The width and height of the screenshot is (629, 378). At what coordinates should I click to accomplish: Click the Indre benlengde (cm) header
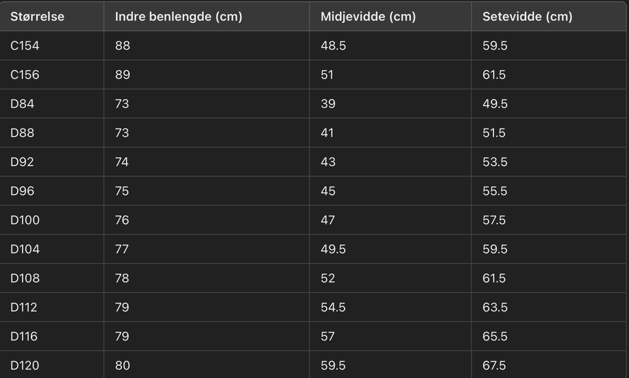click(178, 16)
